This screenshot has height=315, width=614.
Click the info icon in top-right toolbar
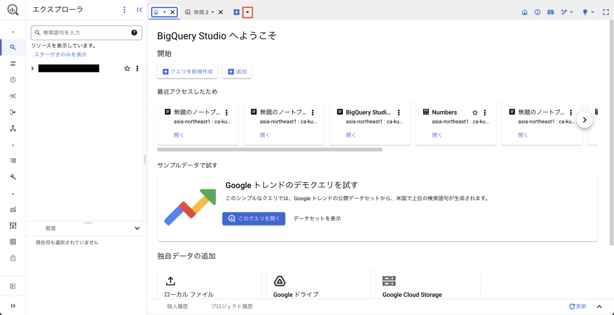[x=537, y=12]
